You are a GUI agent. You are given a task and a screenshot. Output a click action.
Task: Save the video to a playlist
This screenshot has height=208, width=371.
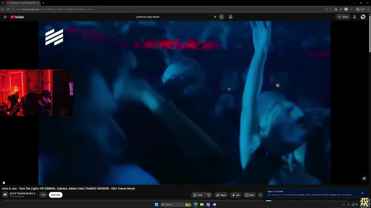coord(250,195)
